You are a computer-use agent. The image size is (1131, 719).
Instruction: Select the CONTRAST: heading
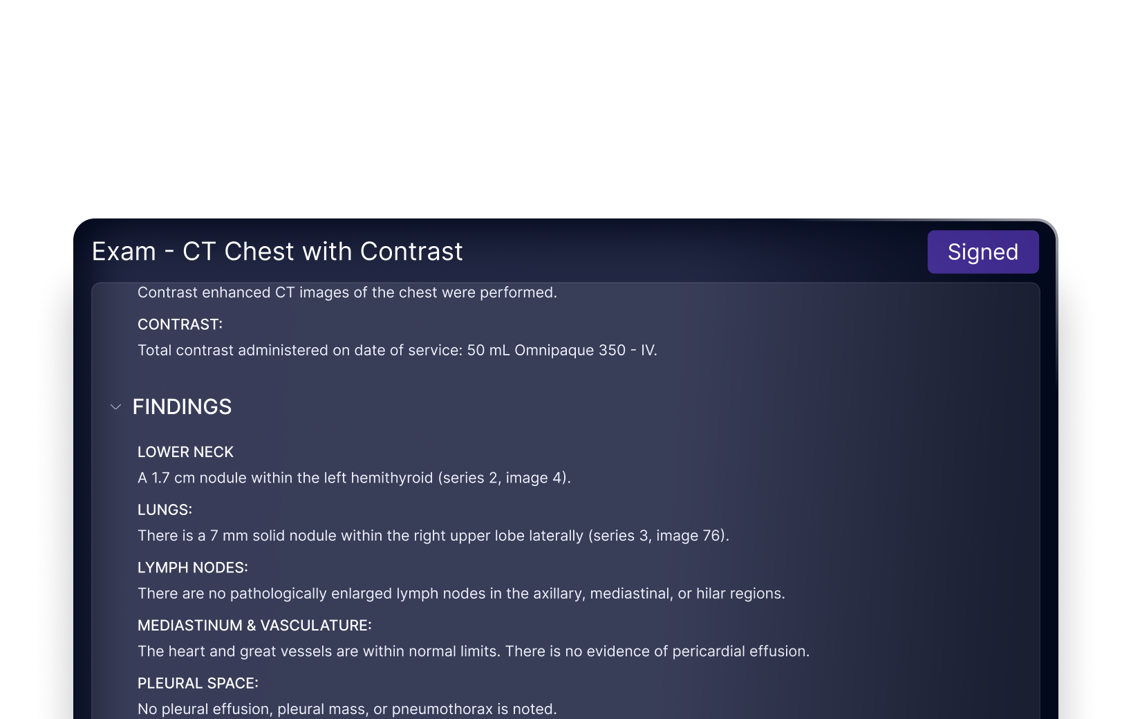[180, 324]
